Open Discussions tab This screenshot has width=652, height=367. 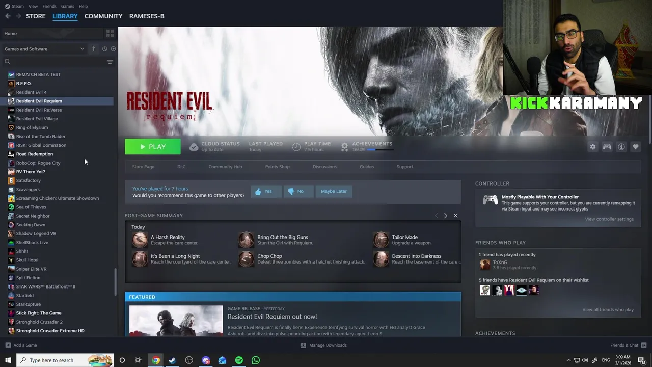pos(324,167)
